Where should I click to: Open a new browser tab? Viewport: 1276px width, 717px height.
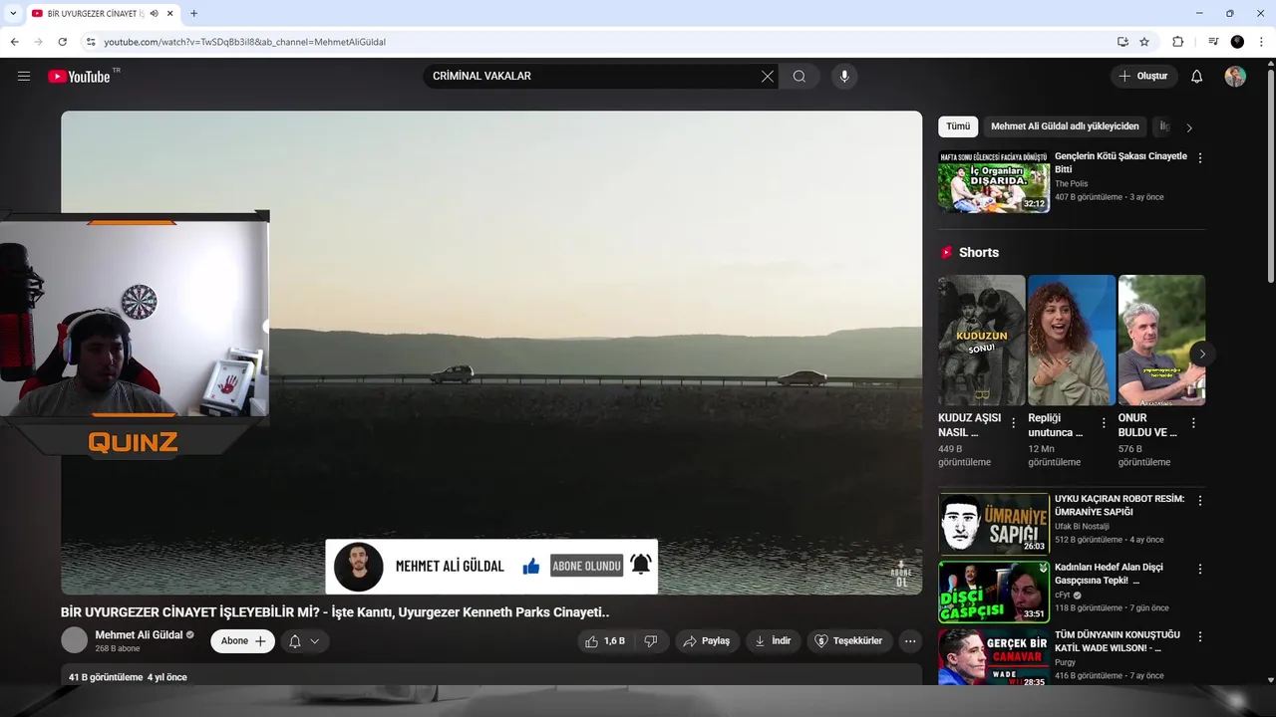pyautogui.click(x=193, y=13)
